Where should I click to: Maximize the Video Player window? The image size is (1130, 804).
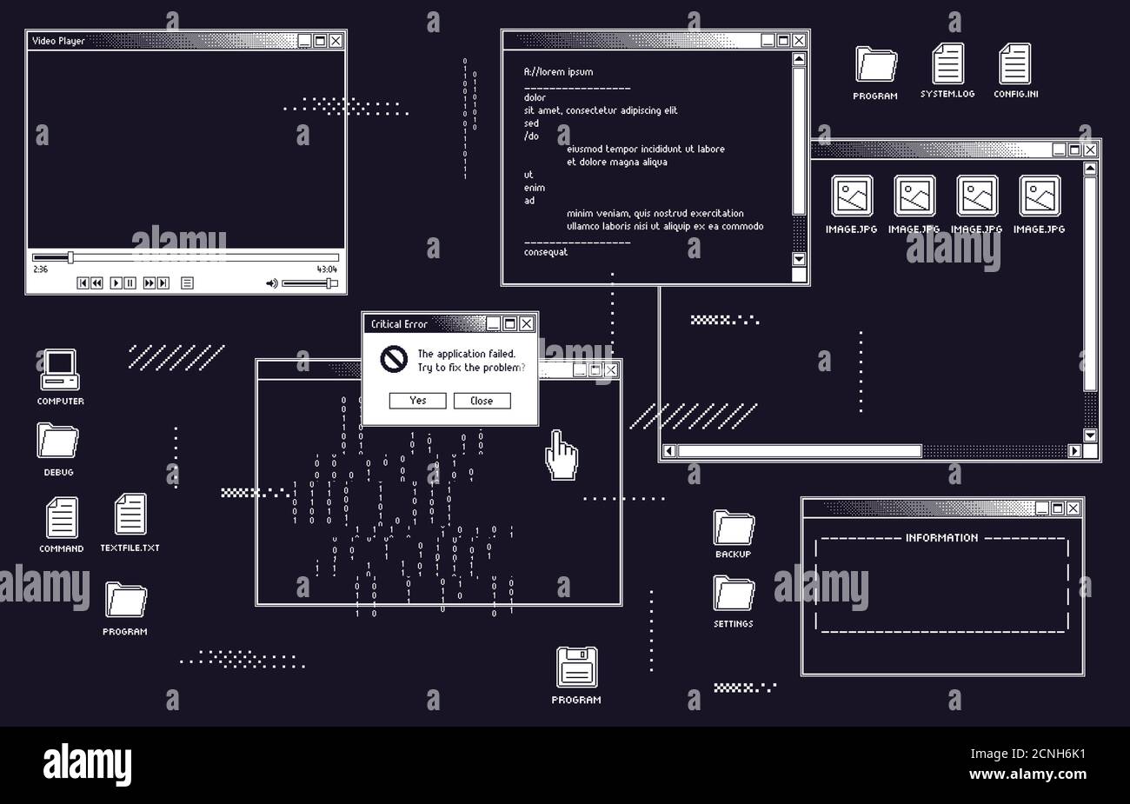click(320, 41)
